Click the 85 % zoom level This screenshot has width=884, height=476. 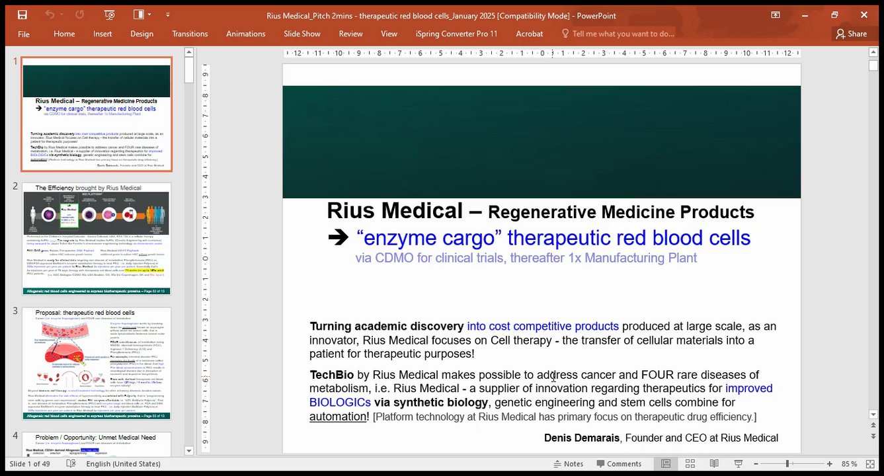(849, 463)
